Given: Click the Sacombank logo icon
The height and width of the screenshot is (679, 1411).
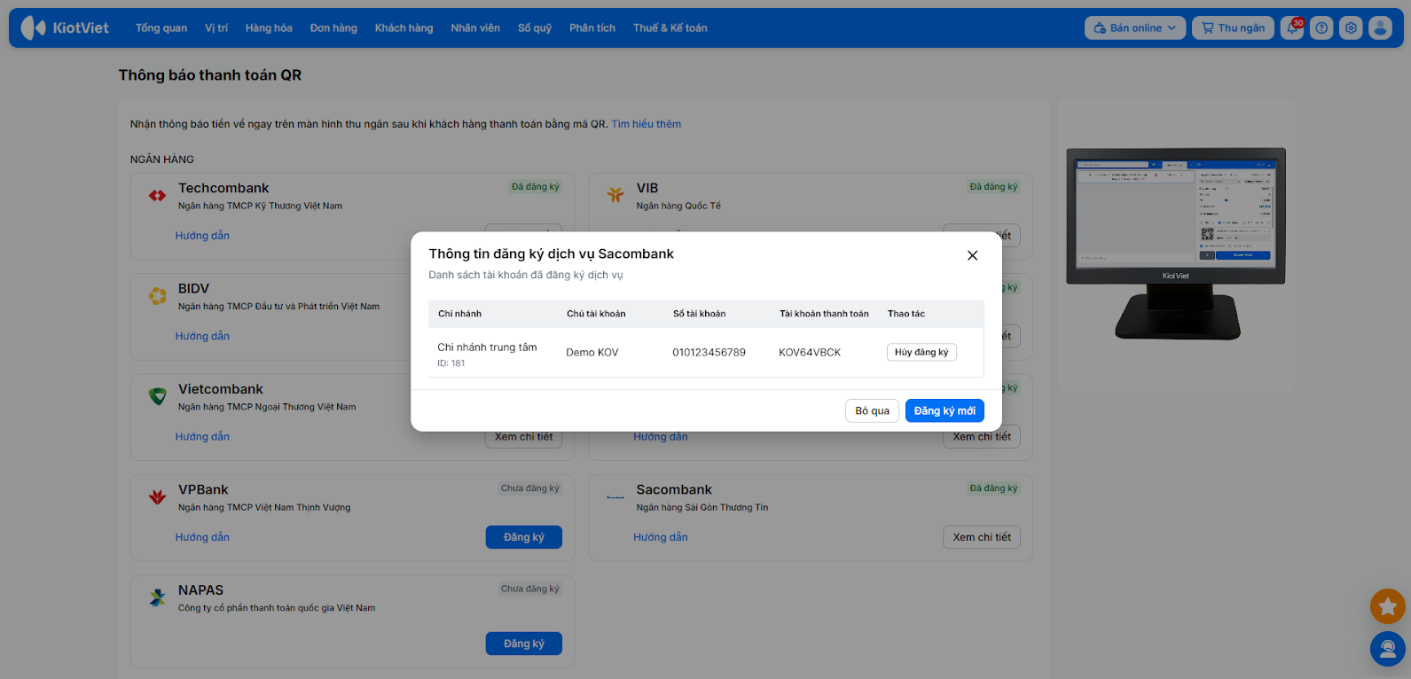Looking at the screenshot, I should pyautogui.click(x=615, y=497).
